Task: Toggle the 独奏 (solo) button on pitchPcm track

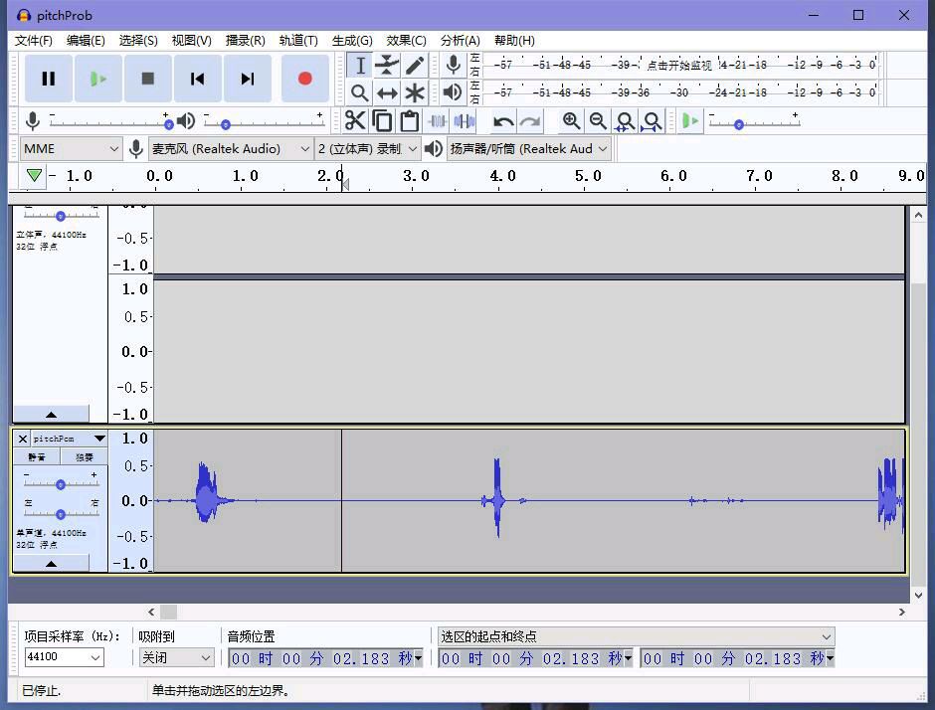Action: pyautogui.click(x=85, y=457)
